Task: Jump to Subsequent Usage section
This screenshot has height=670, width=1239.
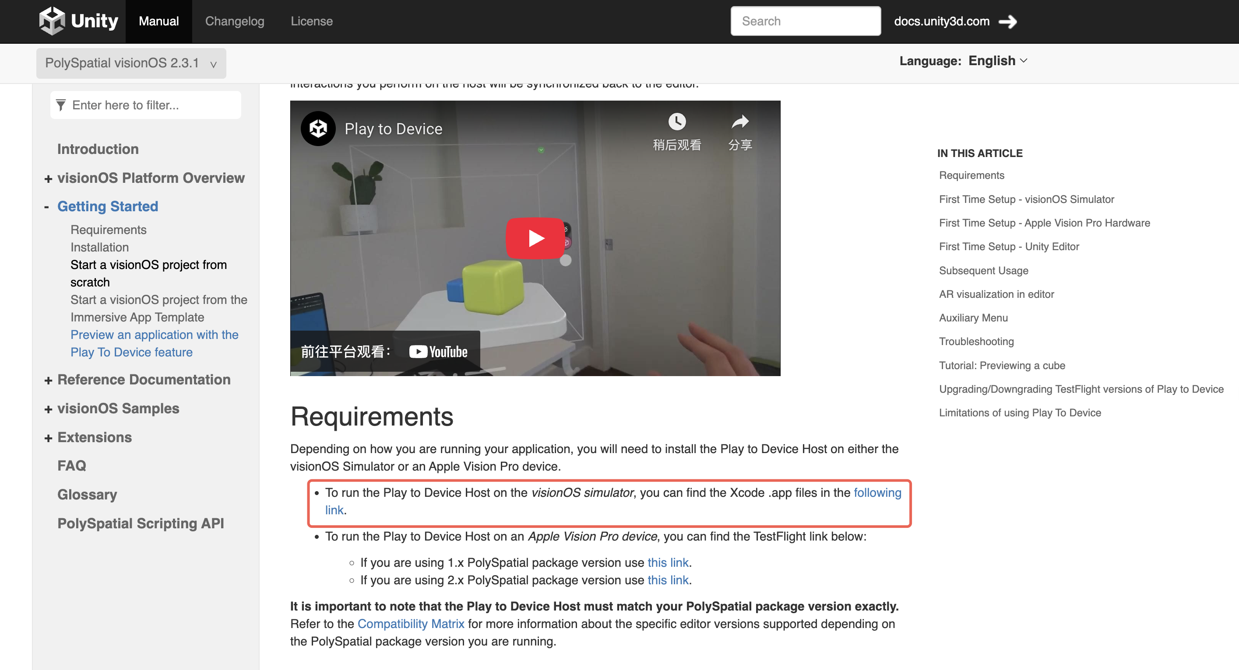Action: coord(984,271)
